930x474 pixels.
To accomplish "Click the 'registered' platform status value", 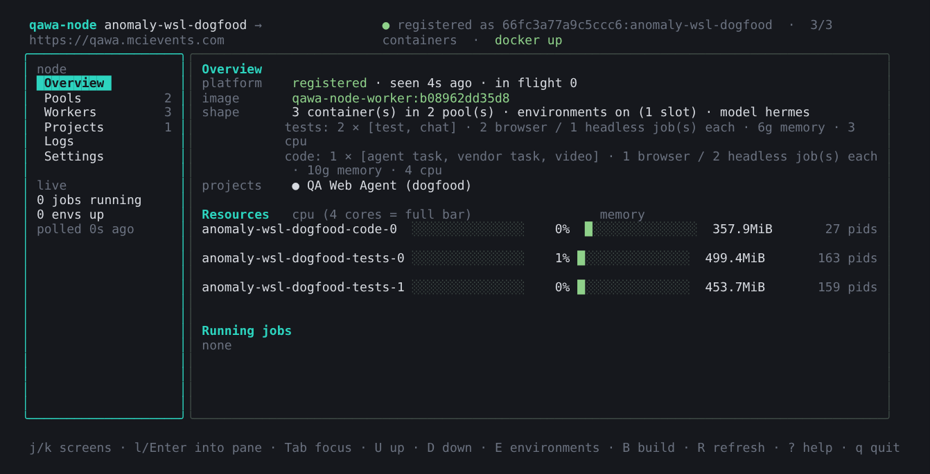I will point(329,83).
